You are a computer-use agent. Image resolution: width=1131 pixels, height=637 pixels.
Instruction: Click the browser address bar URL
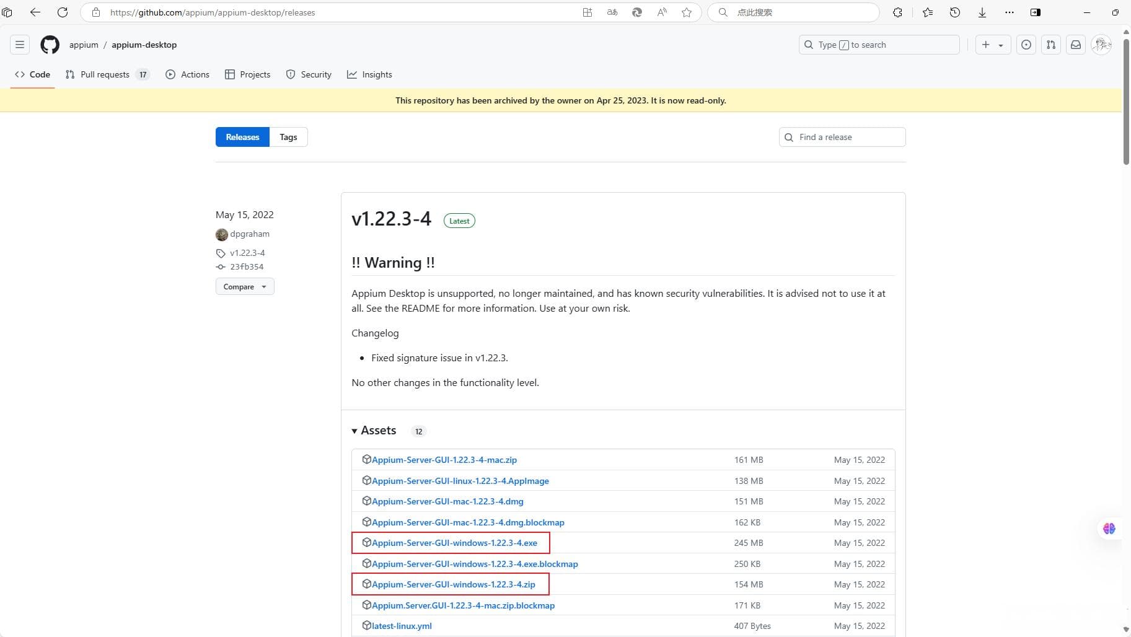coord(213,12)
